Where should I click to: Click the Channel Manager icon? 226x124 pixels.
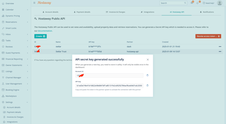coord(3,77)
